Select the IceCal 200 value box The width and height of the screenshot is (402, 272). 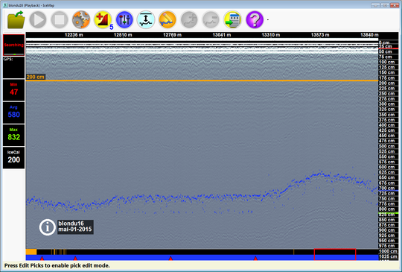[x=14, y=157]
